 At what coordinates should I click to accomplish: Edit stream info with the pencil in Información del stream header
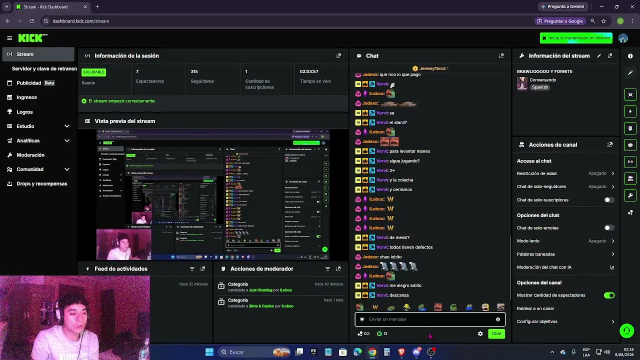[599, 56]
